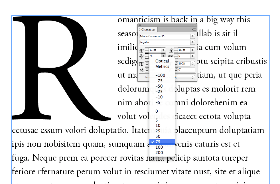Select 200 from the kerning list

(159, 153)
